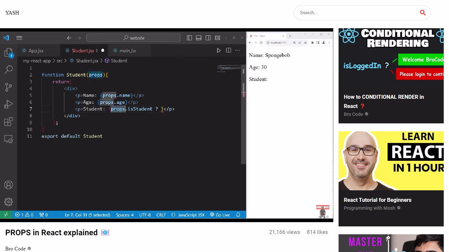Viewport: 449px width, 252px height.
Task: Open the Source Control activity bar icon
Action: [9, 87]
